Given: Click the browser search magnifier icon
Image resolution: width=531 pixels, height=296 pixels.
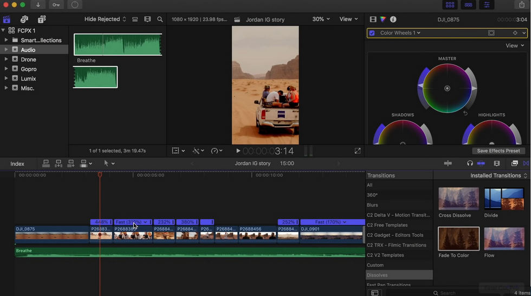Looking at the screenshot, I should tap(160, 19).
